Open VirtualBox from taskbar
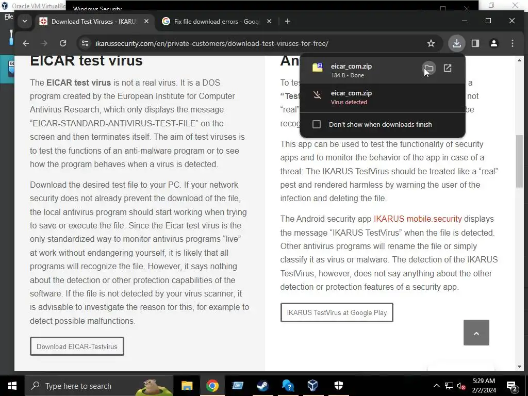This screenshot has width=528, height=396. pos(313,386)
